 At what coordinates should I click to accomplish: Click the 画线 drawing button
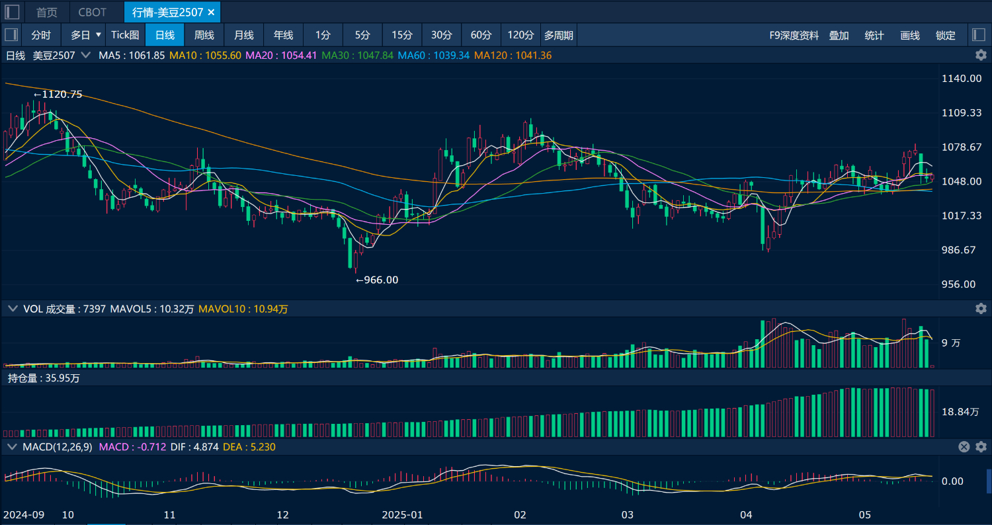pyautogui.click(x=911, y=35)
